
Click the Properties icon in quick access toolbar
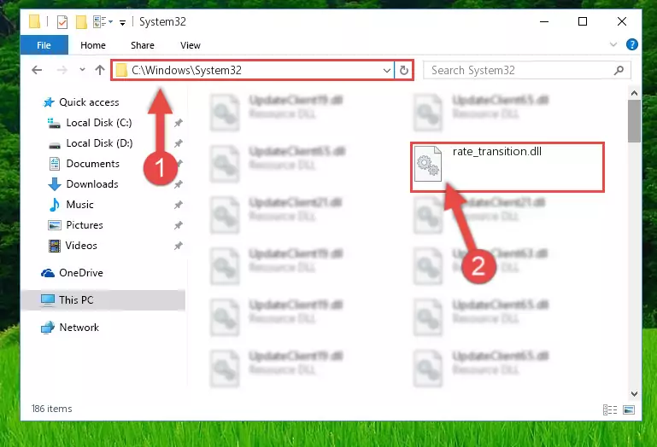[x=62, y=21]
